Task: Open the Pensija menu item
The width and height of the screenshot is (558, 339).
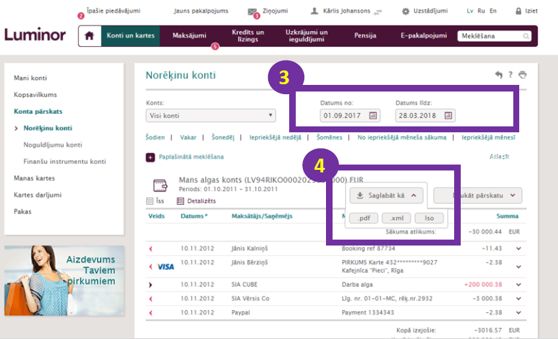Action: 365,36
